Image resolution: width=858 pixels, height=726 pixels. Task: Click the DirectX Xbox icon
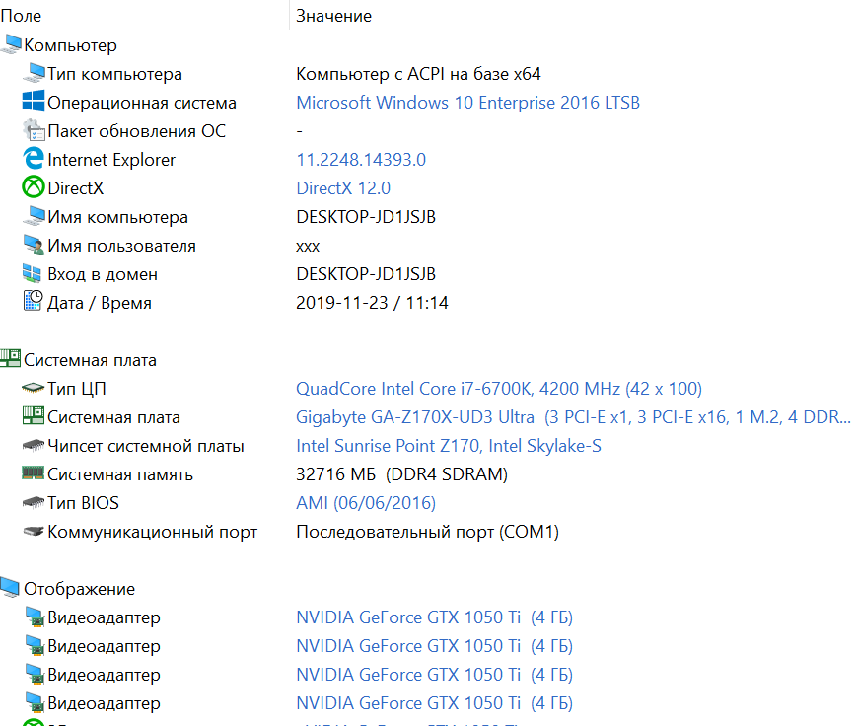tap(34, 187)
